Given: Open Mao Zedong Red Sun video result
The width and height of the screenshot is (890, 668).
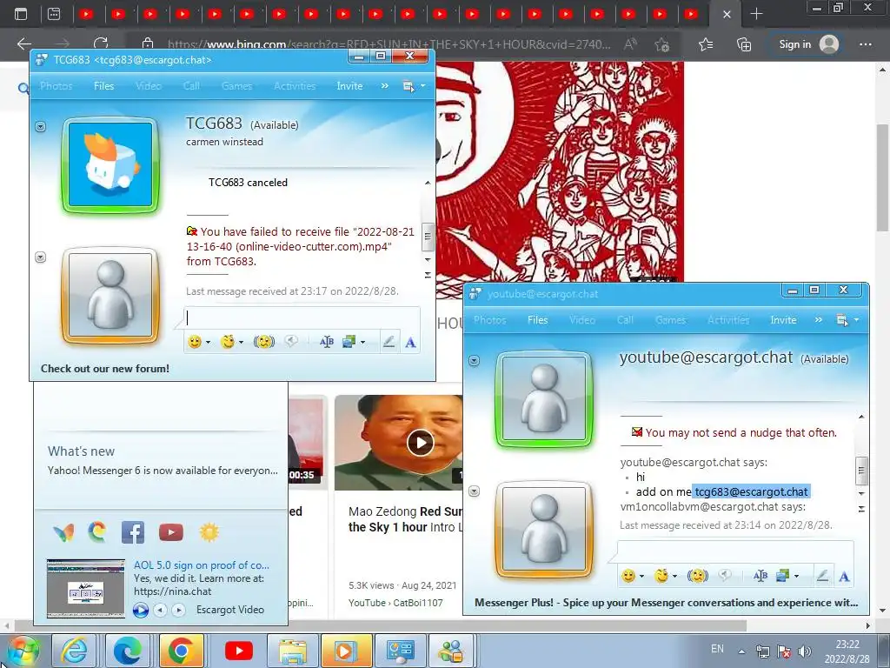Looking at the screenshot, I should point(405,519).
